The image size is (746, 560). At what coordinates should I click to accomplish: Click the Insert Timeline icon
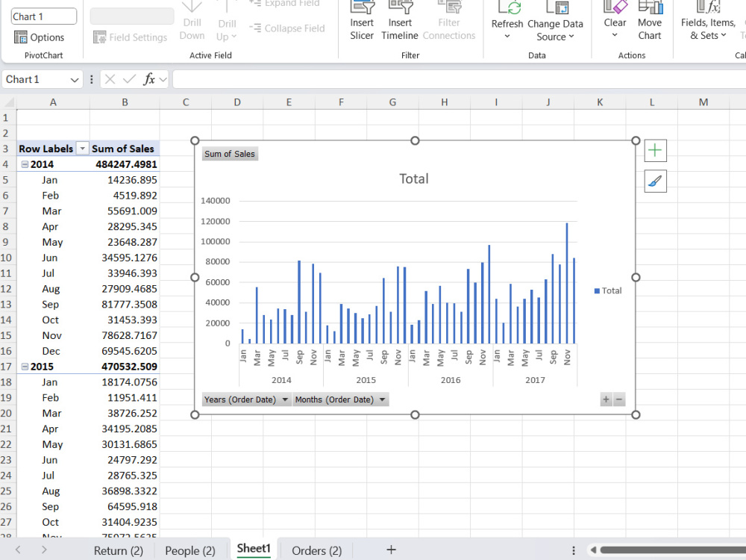pyautogui.click(x=400, y=7)
